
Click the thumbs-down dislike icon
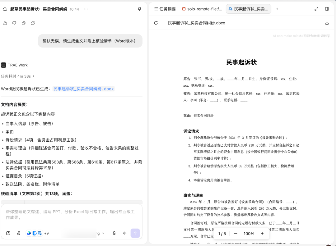tap(14, 23)
